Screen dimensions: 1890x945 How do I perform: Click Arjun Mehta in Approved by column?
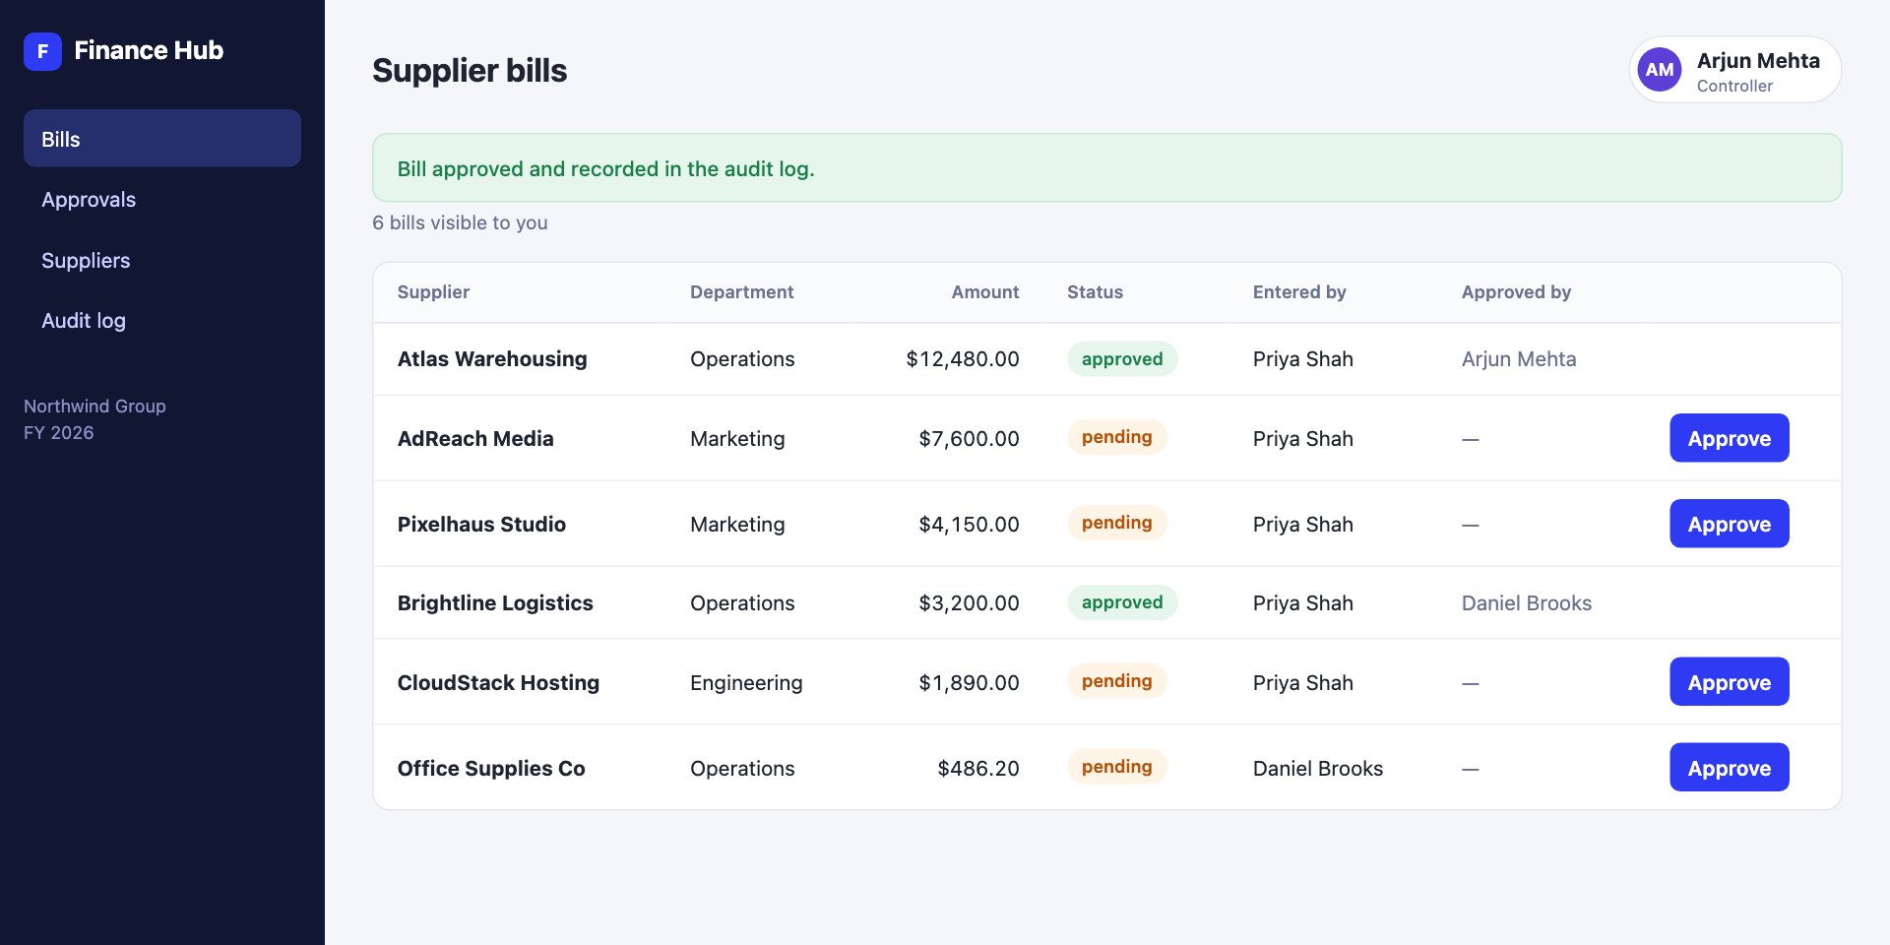coord(1519,359)
